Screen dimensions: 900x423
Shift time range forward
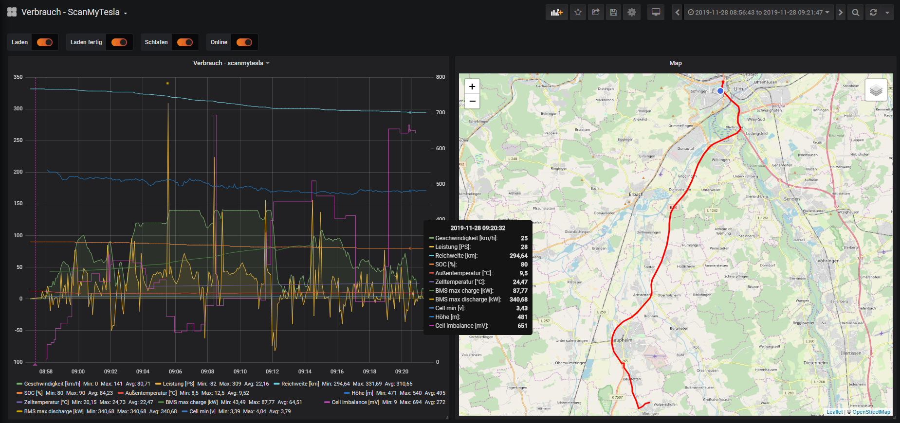click(841, 12)
